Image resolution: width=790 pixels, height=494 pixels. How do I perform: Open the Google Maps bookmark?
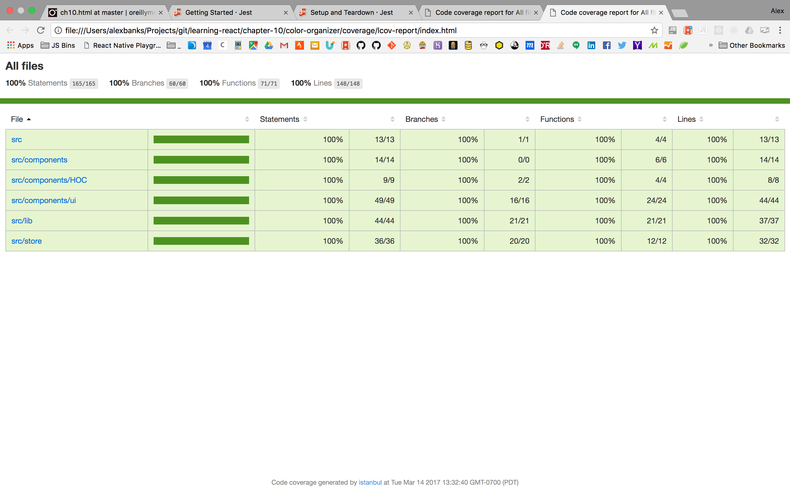tap(253, 45)
